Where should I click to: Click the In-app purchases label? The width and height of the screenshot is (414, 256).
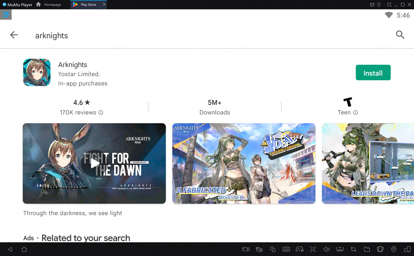pyautogui.click(x=83, y=83)
